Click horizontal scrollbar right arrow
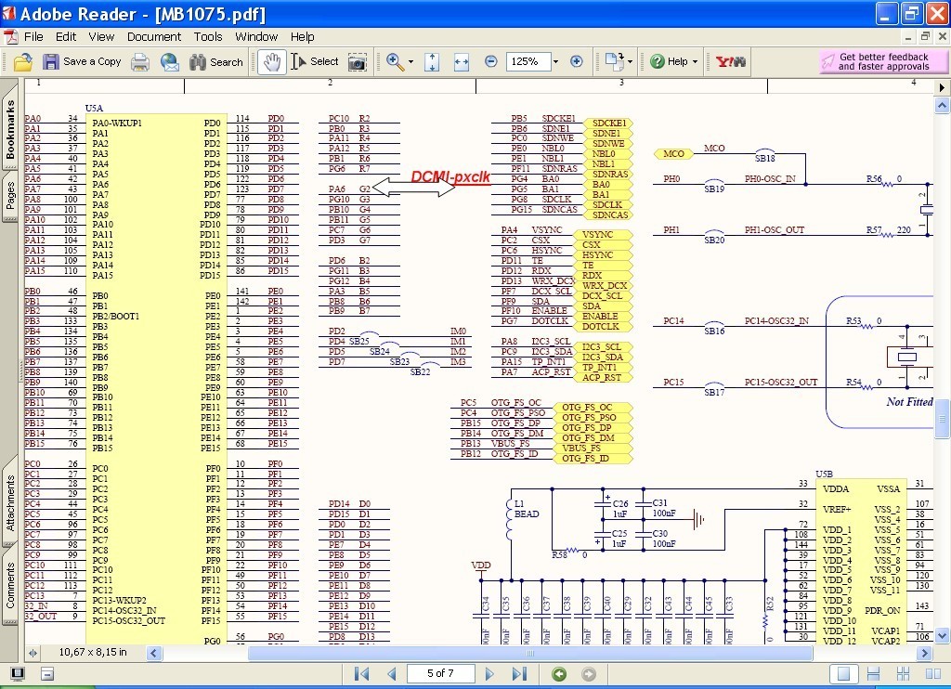Image resolution: width=951 pixels, height=689 pixels. (924, 653)
